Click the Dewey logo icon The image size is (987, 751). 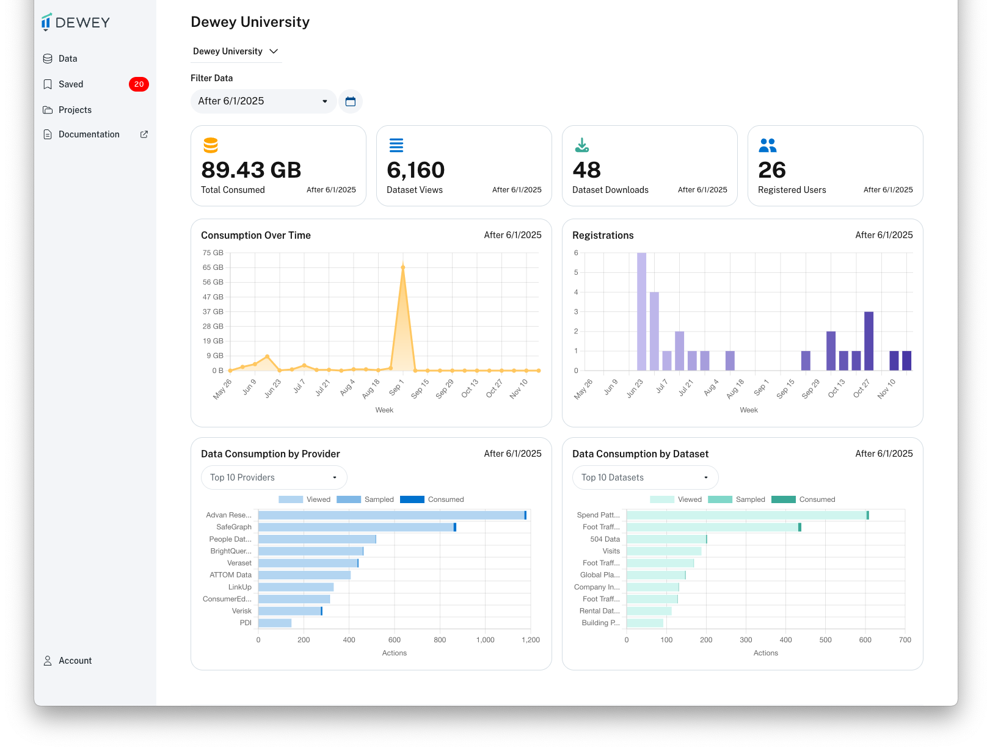(46, 22)
